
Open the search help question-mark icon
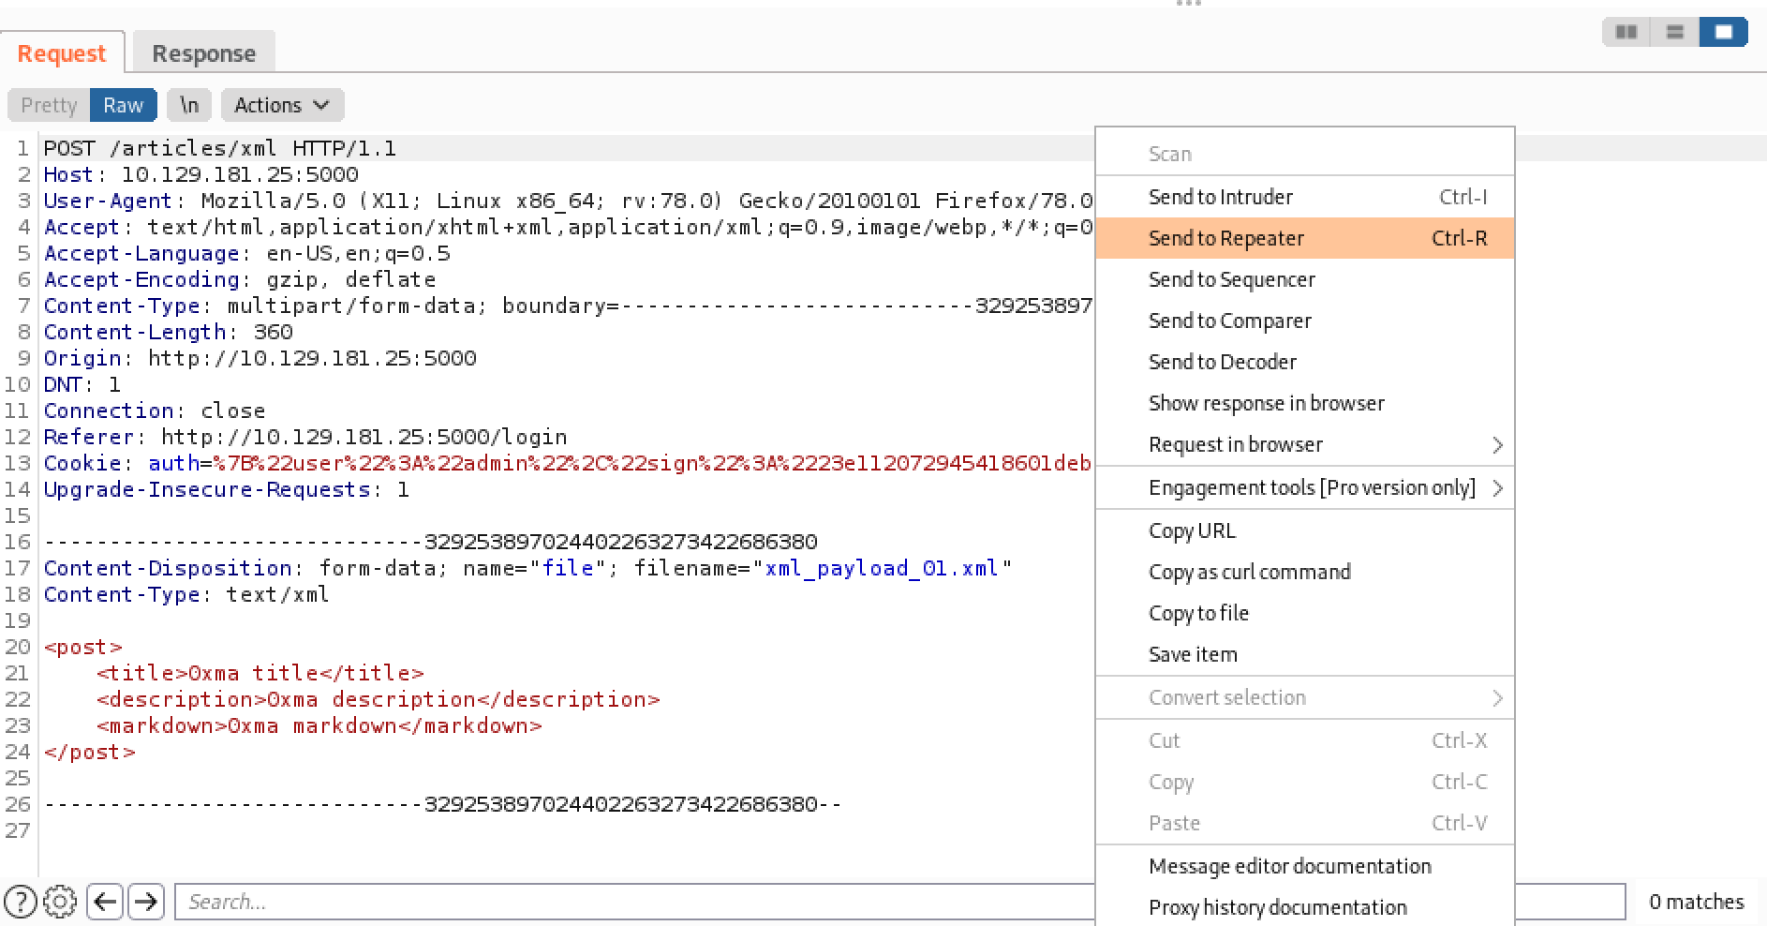pyautogui.click(x=21, y=902)
